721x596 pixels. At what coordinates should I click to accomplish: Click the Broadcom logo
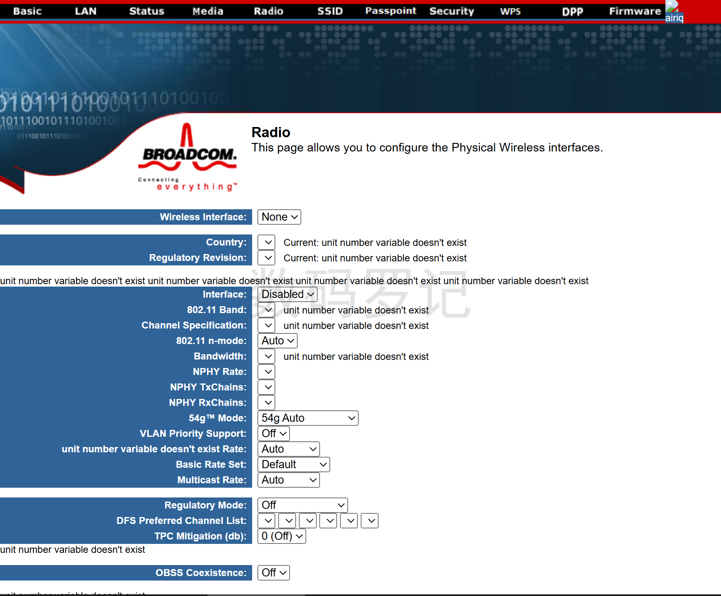pyautogui.click(x=187, y=157)
